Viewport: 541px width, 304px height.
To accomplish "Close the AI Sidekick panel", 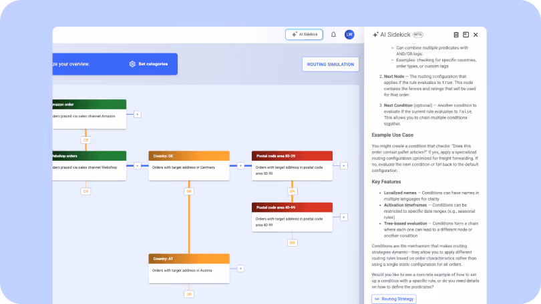I will click(476, 35).
